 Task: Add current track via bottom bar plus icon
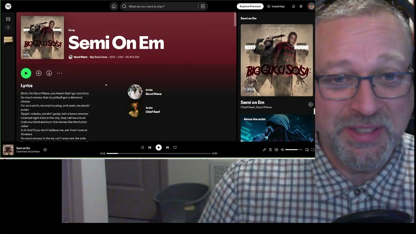click(x=45, y=150)
